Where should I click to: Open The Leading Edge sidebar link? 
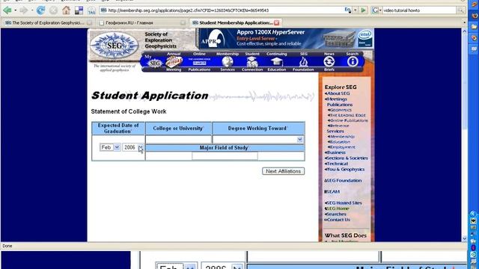tap(347, 115)
